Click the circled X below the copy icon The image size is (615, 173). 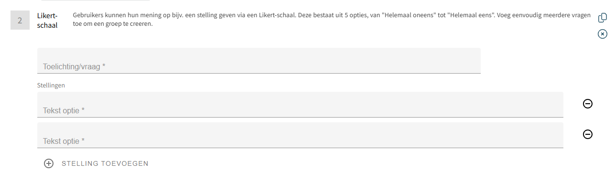pos(603,34)
